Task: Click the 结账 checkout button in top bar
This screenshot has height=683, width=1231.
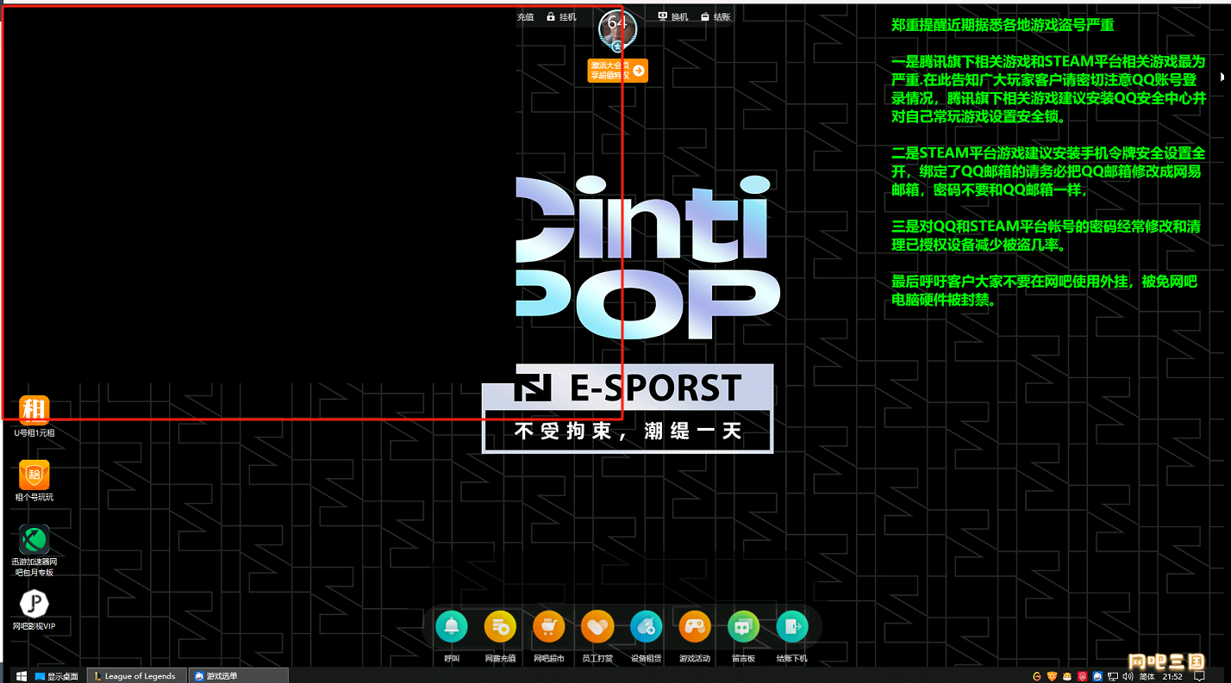Action: click(x=715, y=17)
